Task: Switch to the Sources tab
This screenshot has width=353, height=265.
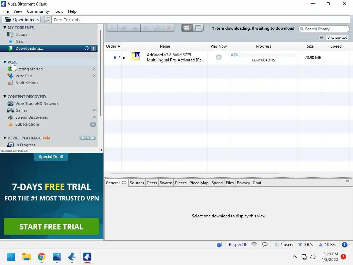Action: coord(137,183)
